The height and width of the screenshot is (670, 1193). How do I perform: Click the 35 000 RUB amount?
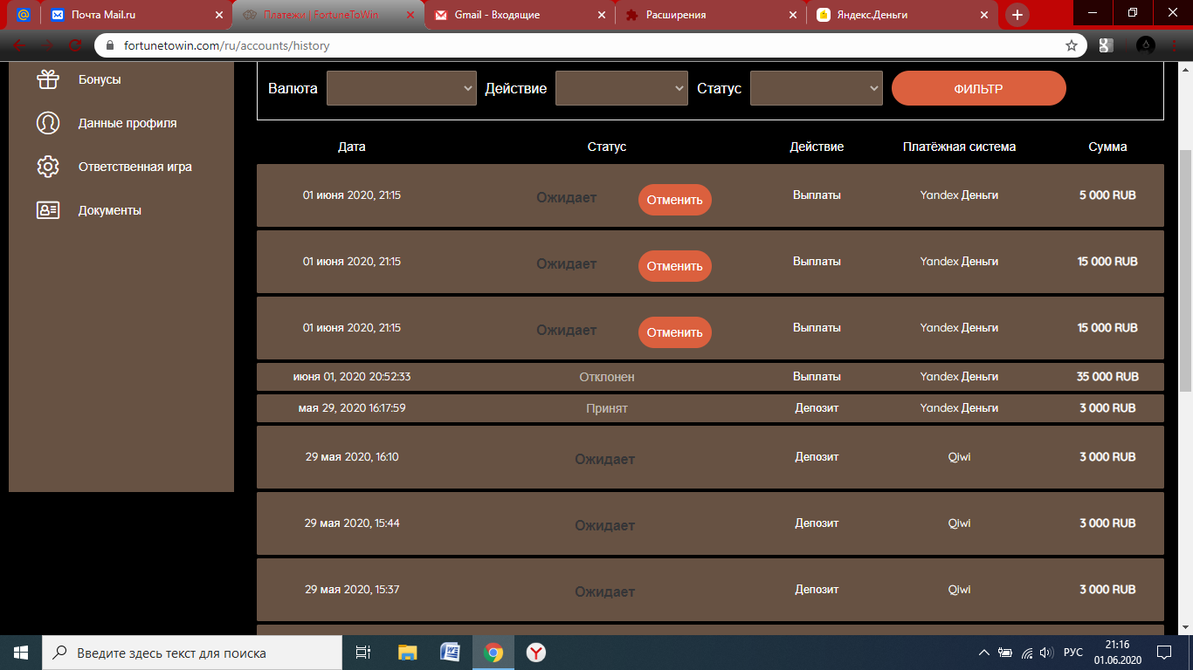[x=1107, y=377]
